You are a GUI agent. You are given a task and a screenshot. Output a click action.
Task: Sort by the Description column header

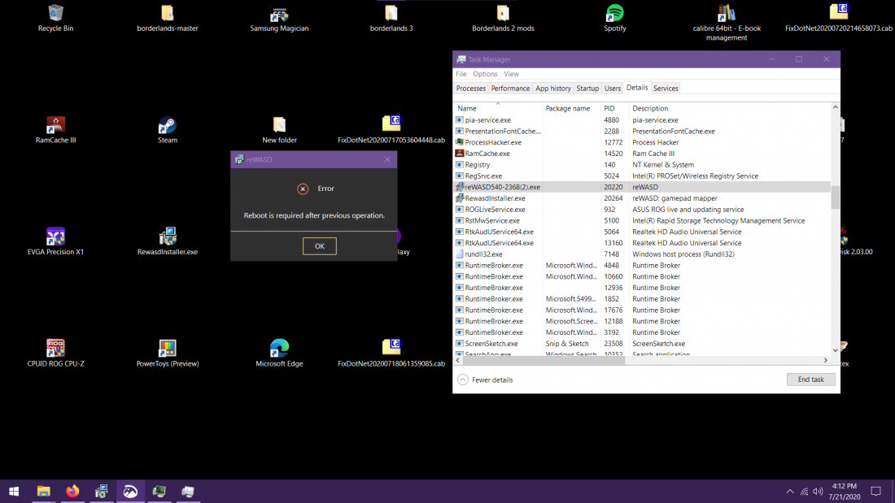pyautogui.click(x=650, y=108)
